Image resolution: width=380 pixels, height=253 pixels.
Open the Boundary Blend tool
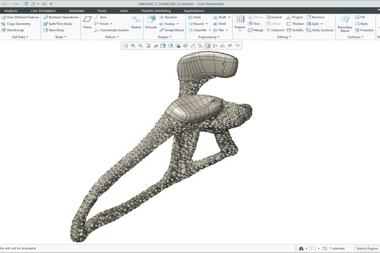coord(345,22)
